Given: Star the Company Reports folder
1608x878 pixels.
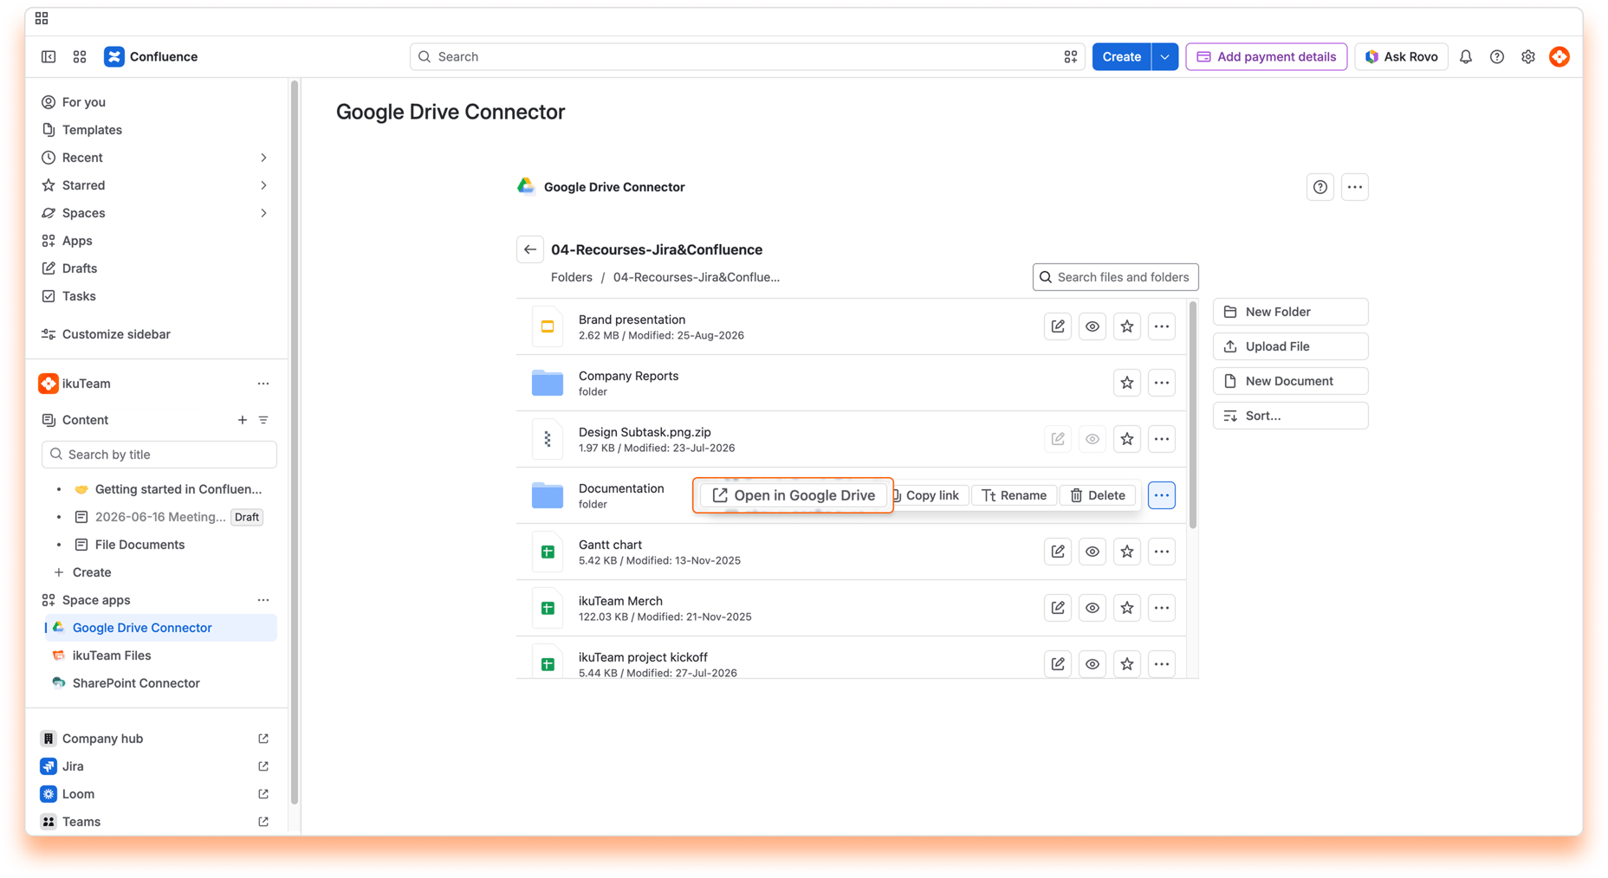Looking at the screenshot, I should [1127, 383].
